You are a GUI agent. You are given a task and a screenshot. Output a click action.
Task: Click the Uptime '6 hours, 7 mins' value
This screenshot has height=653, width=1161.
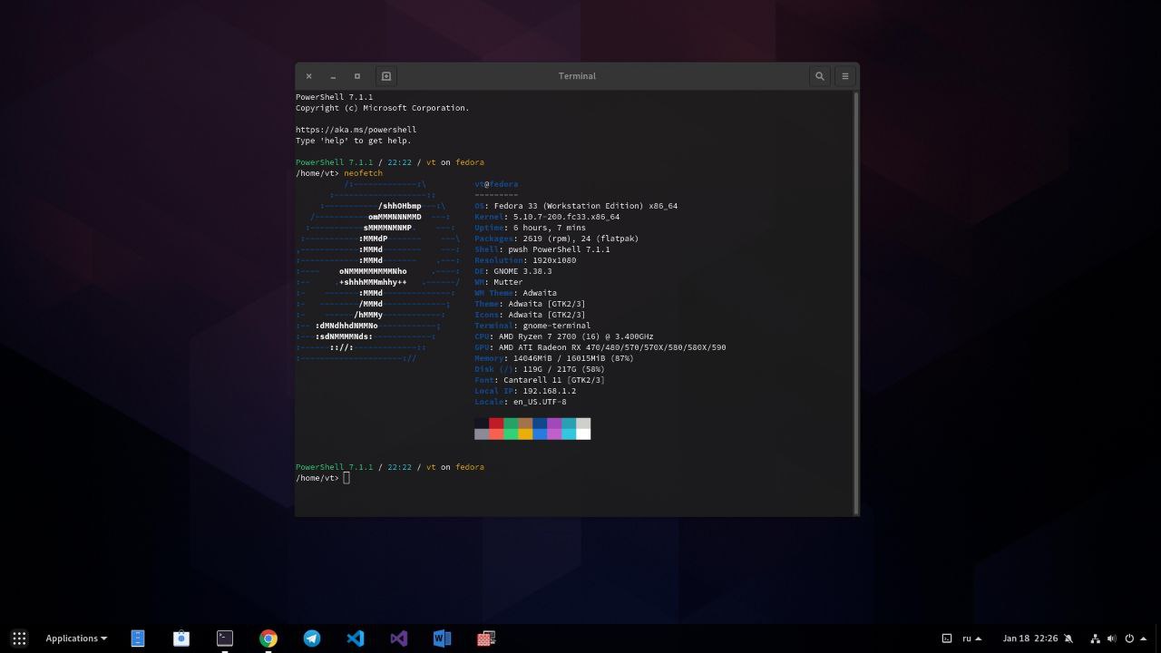point(550,228)
